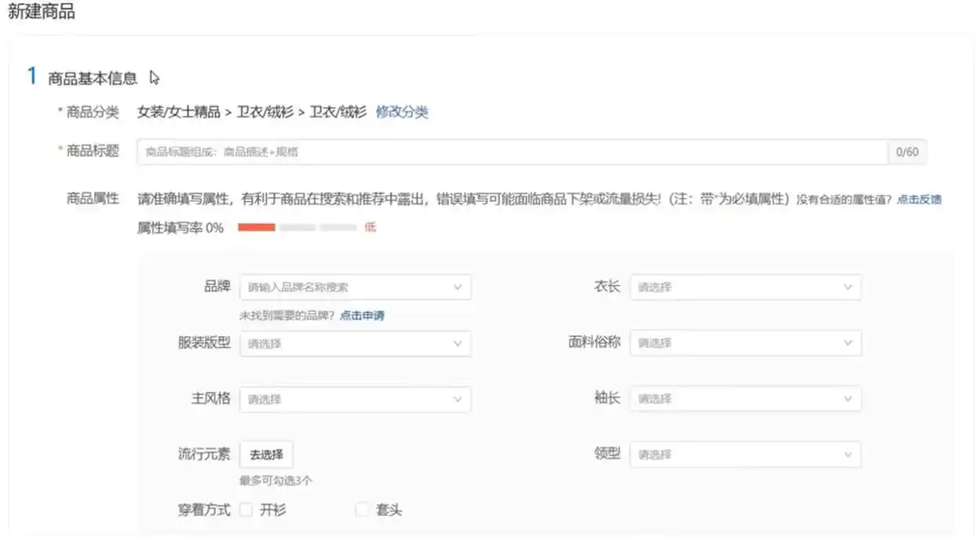Image resolution: width=975 pixels, height=549 pixels.
Task: Click the 品牌 dropdown chevron arrow
Action: 458,287
